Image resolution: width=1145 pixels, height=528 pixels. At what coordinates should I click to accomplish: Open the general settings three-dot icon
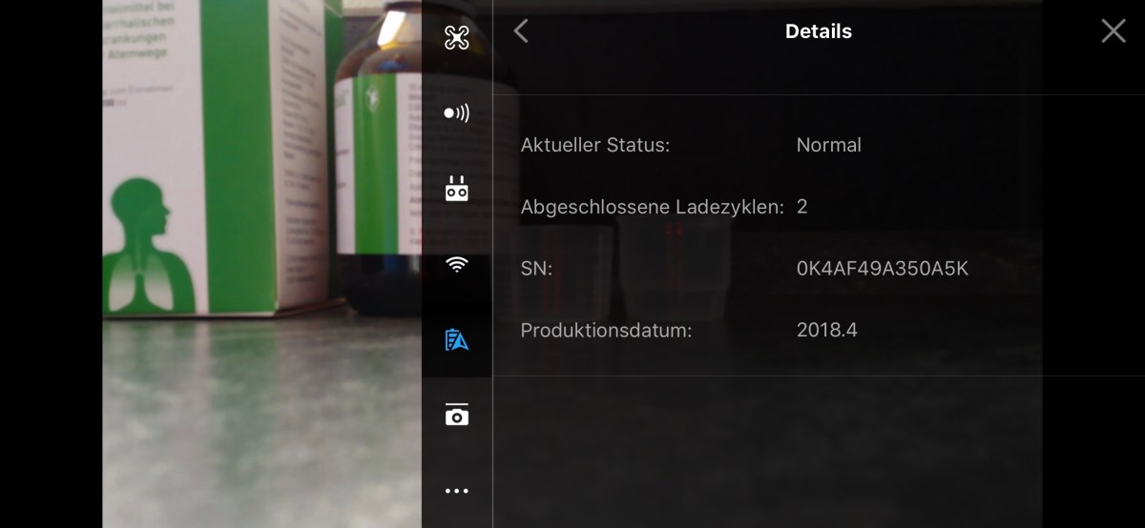(457, 491)
